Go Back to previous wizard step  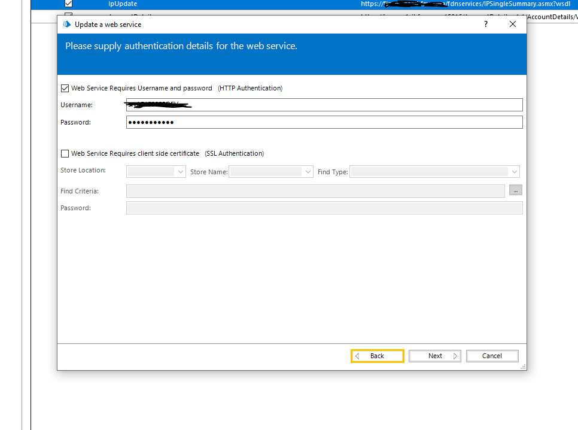pos(378,356)
